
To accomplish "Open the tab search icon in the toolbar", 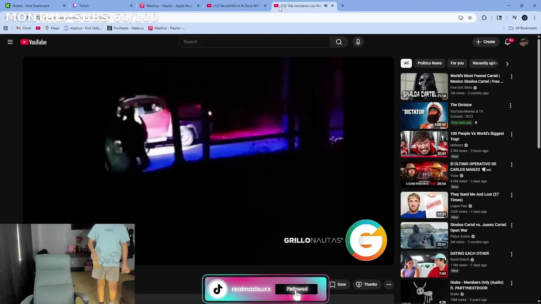I will click(499, 18).
